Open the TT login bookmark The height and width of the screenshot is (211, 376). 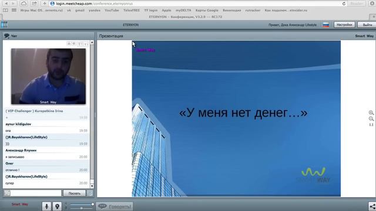click(151, 11)
